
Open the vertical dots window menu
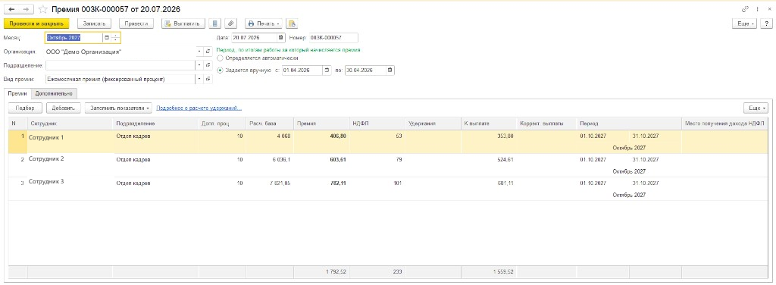pyautogui.click(x=758, y=9)
